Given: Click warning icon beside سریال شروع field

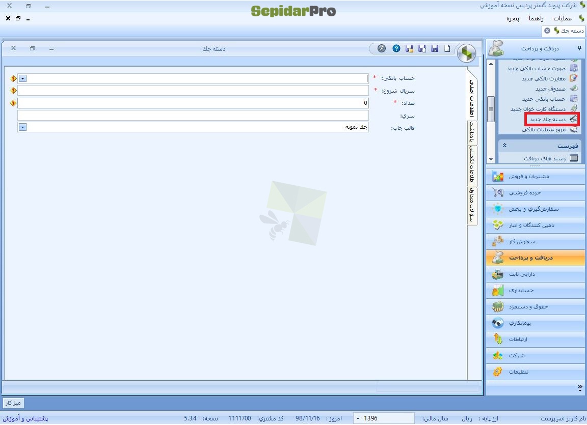Looking at the screenshot, I should [x=13, y=91].
